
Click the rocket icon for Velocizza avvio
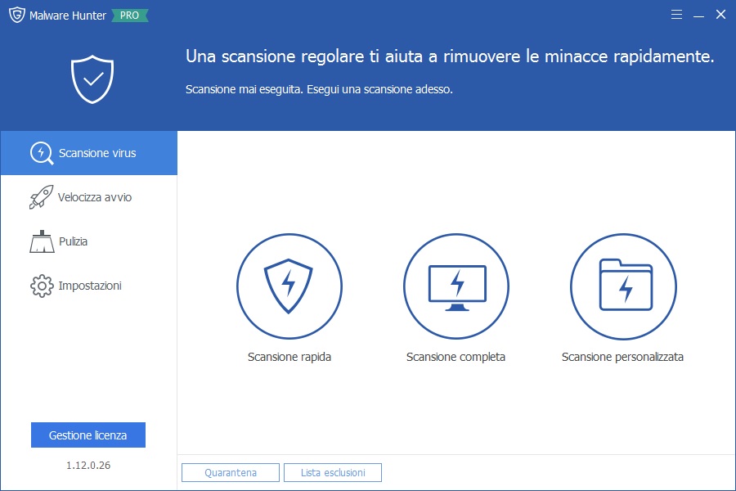(x=41, y=197)
